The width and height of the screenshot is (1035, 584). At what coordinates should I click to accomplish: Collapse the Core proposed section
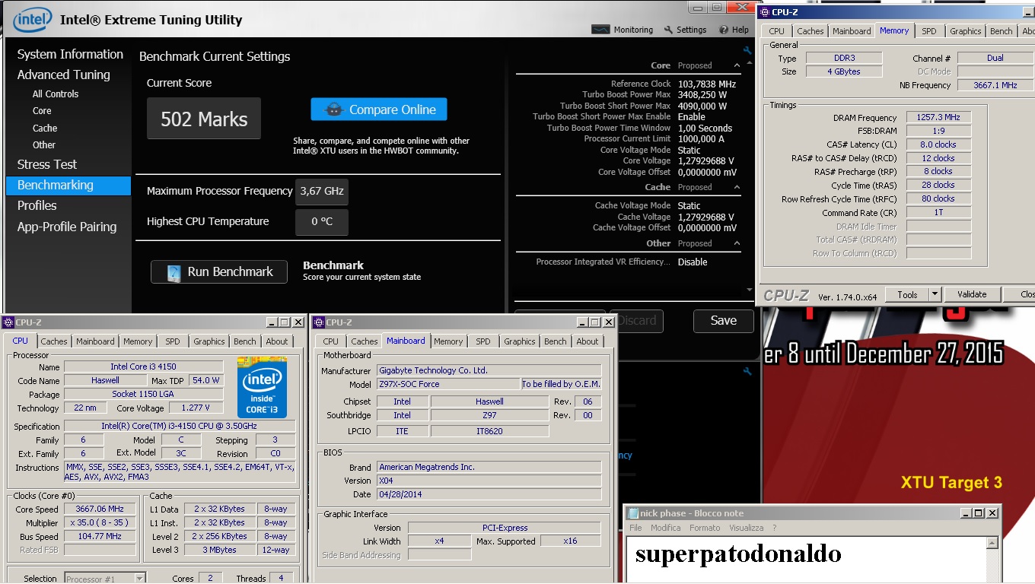point(737,65)
